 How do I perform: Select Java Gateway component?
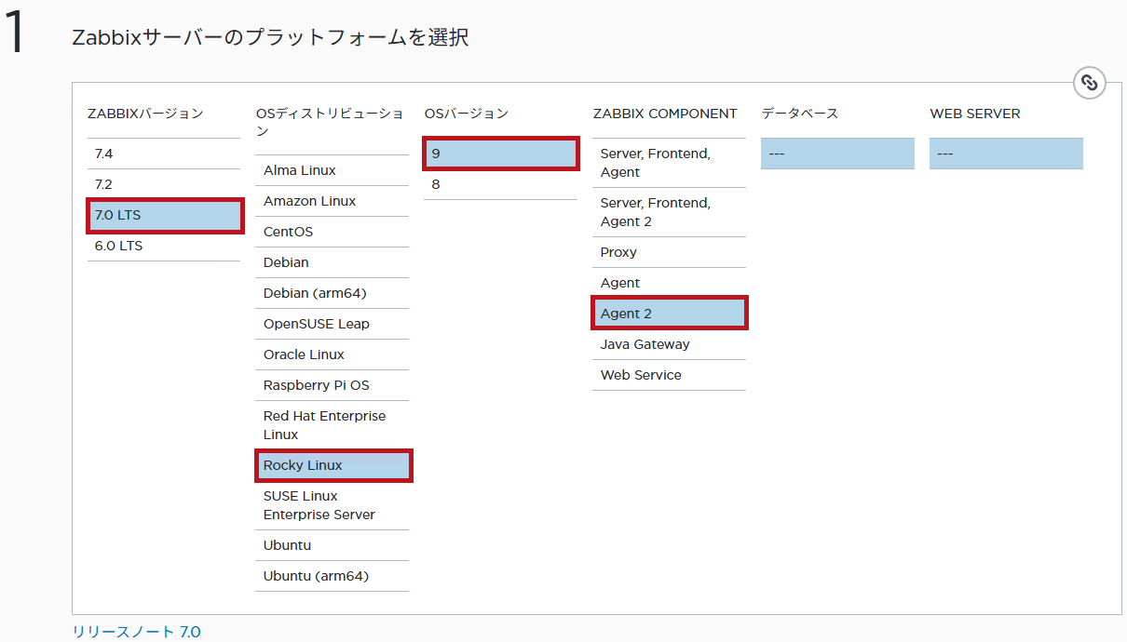tap(670, 344)
